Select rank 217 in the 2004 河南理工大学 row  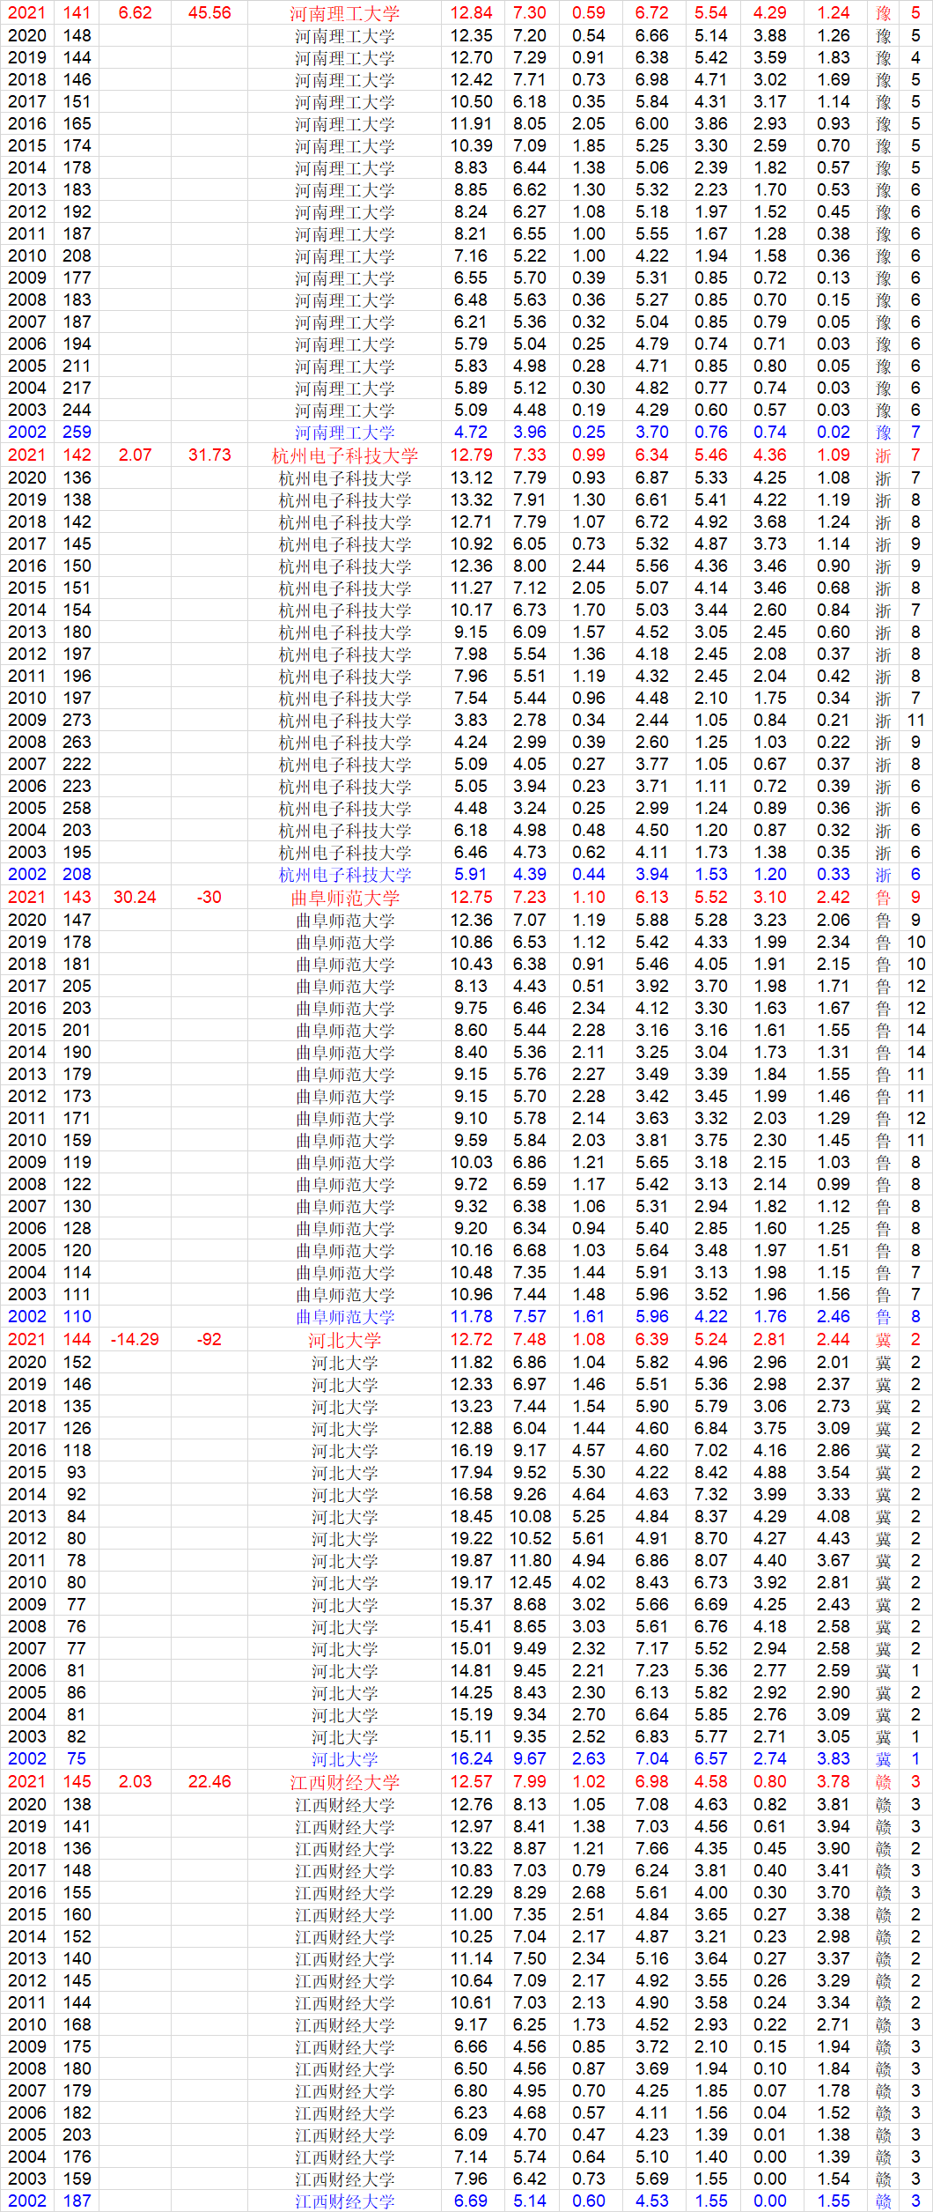click(x=77, y=388)
